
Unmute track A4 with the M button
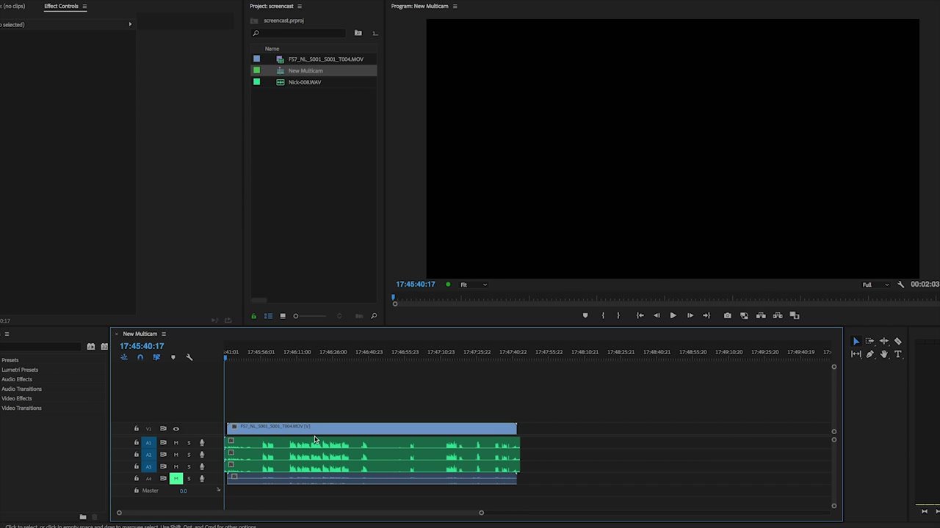(x=176, y=479)
